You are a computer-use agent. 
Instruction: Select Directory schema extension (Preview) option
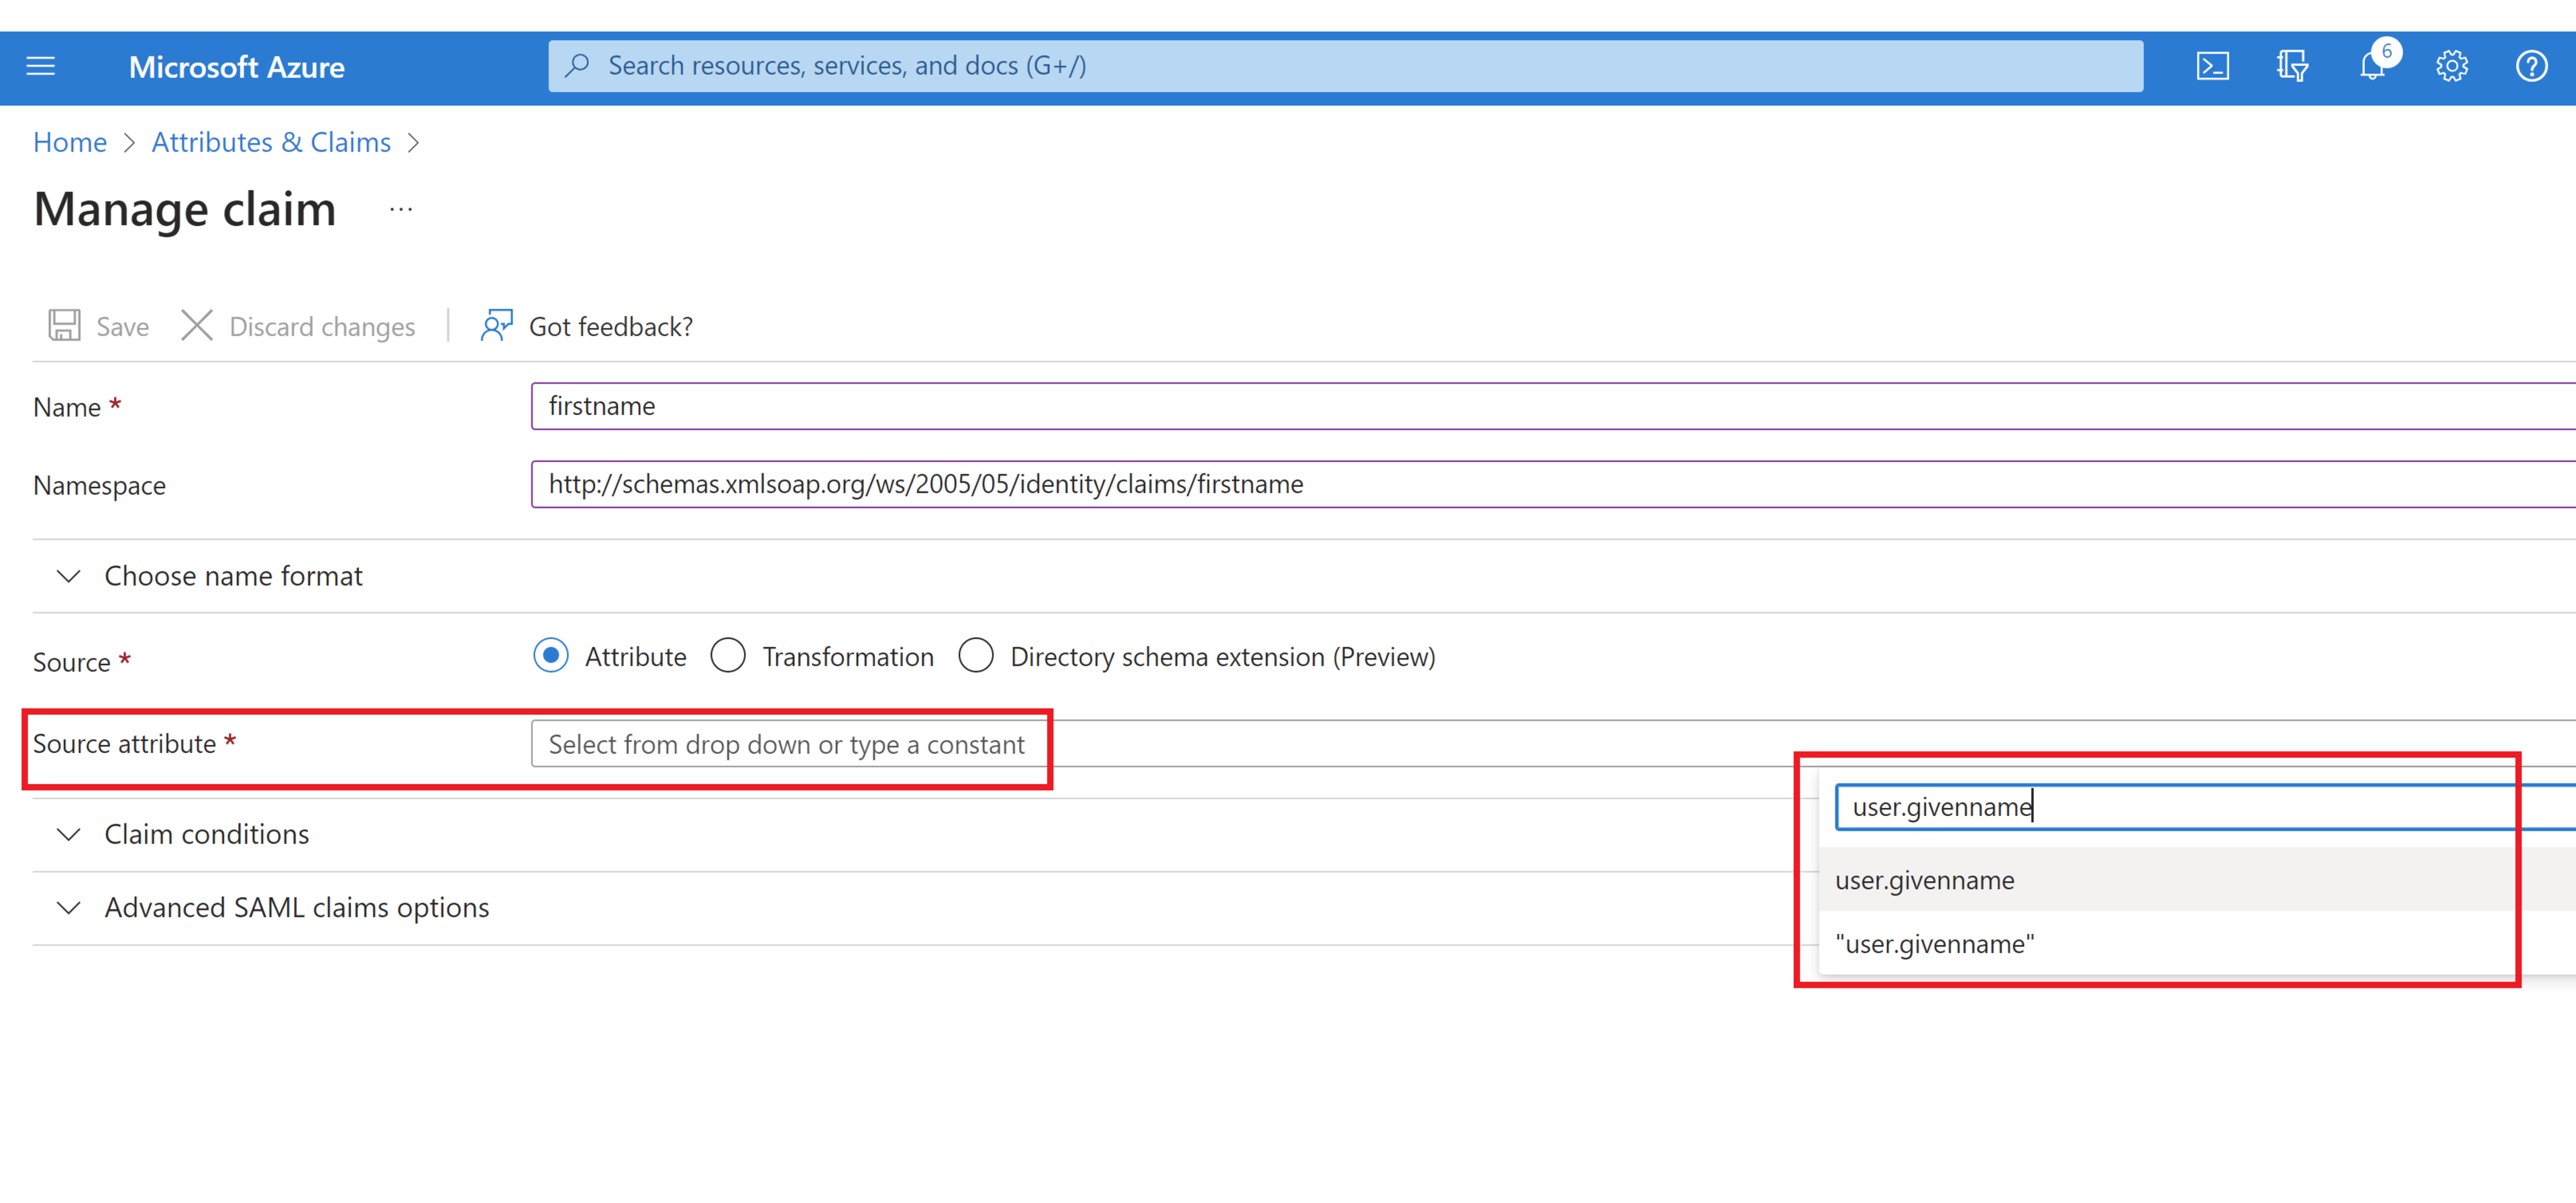tap(976, 656)
